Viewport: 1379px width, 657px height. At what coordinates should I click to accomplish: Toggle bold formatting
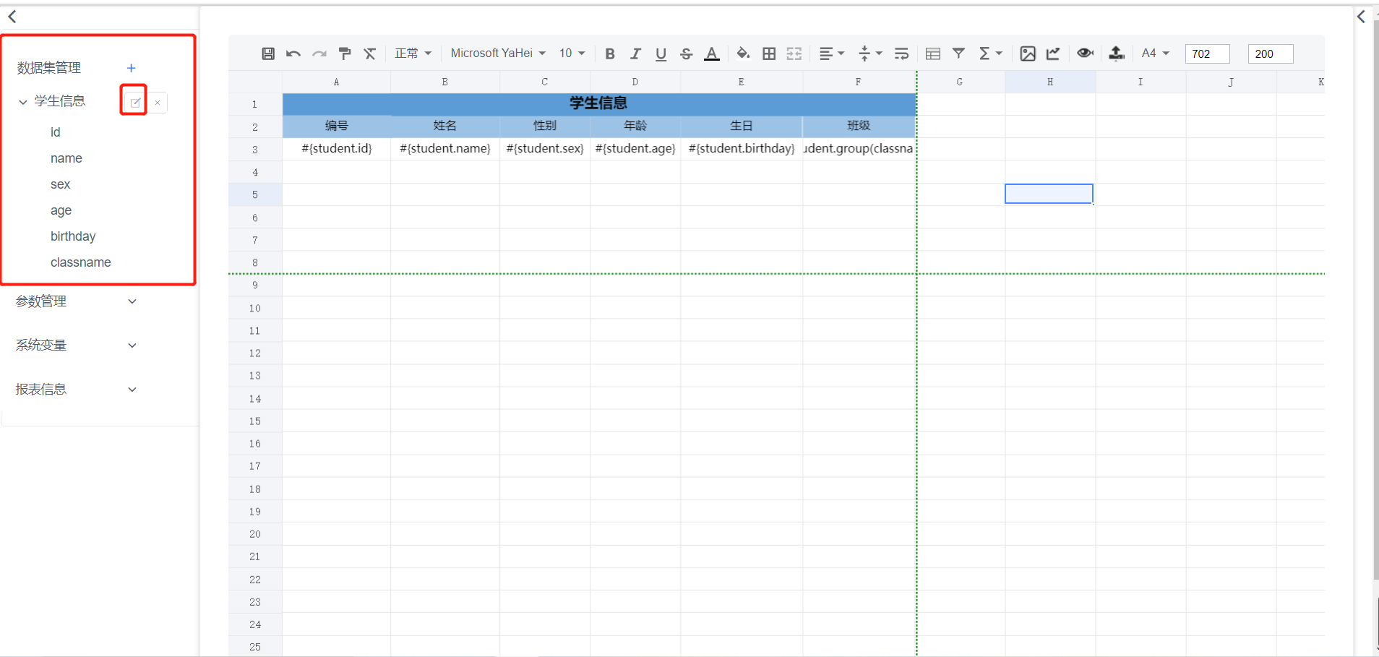[x=610, y=53]
